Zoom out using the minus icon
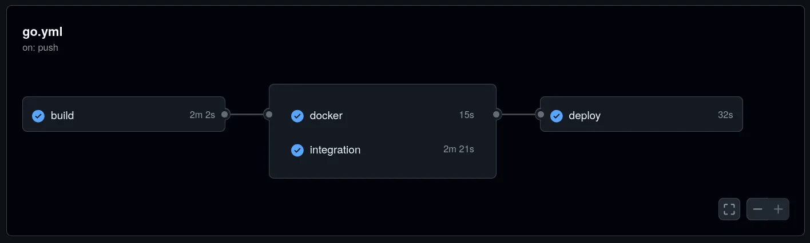This screenshot has height=243, width=810. 757,209
